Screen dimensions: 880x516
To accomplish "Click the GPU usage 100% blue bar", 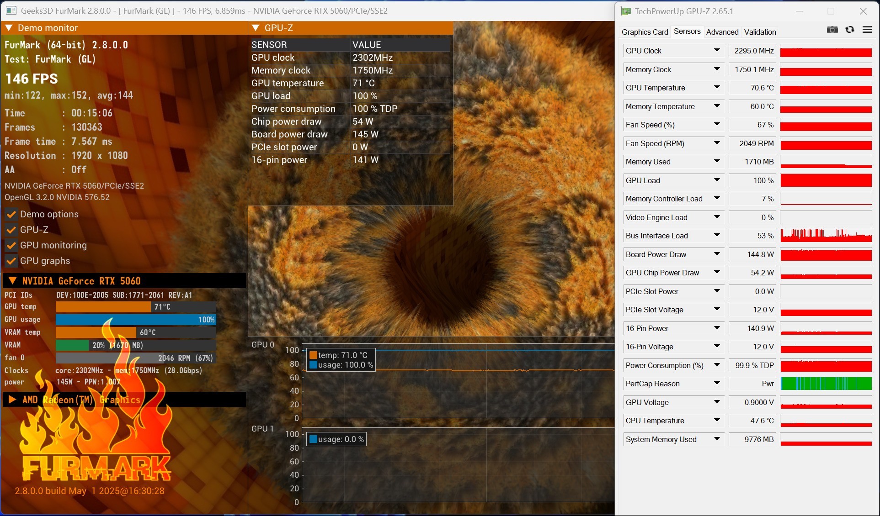I will [x=136, y=320].
